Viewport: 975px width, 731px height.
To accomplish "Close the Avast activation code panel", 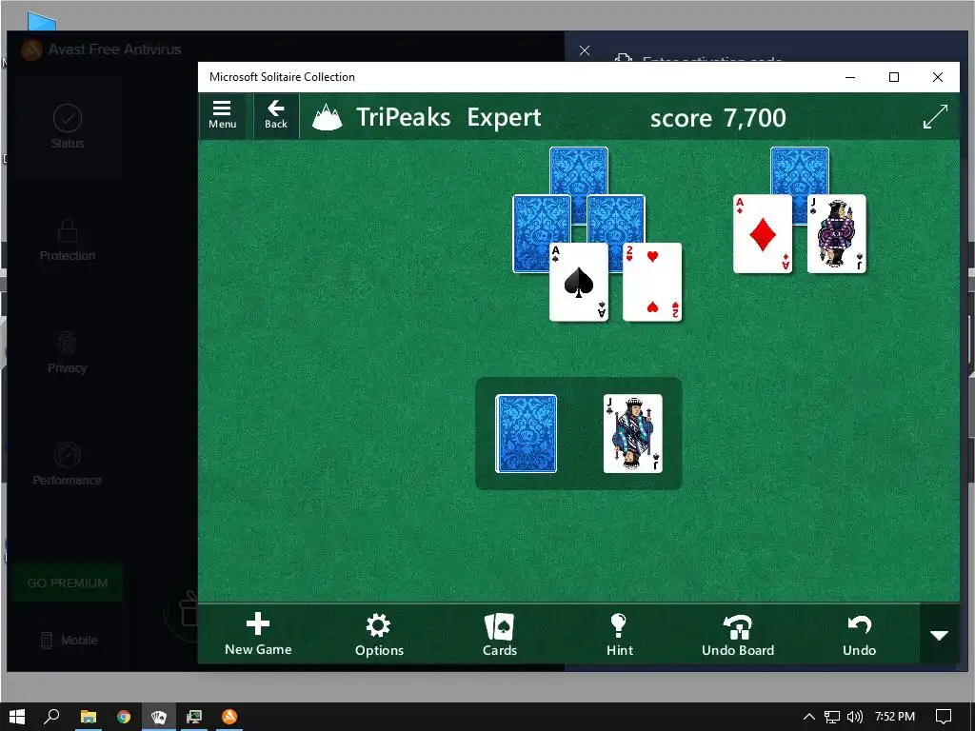I will click(585, 50).
